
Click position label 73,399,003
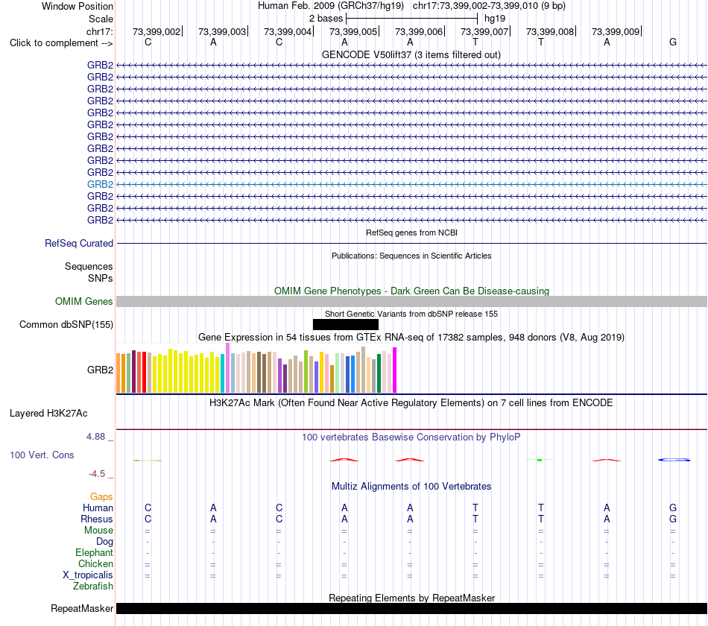tap(221, 31)
